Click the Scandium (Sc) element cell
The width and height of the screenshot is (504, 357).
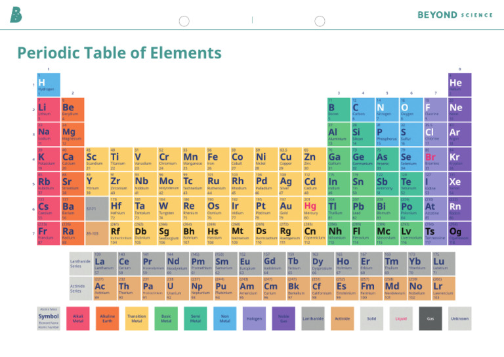96,159
